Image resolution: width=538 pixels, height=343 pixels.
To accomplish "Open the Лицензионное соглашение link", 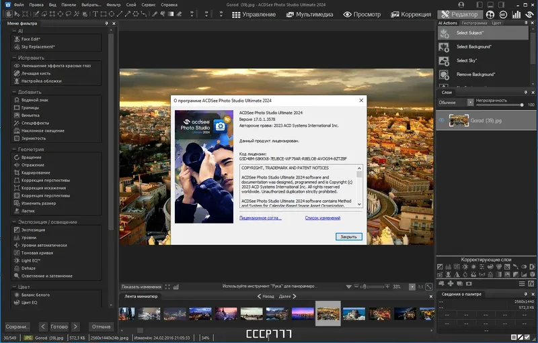I will point(260,217).
